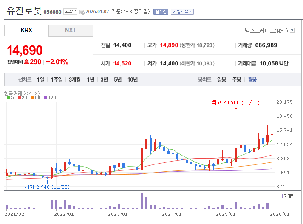Image resolution: width=303 pixels, height=224 pixels.
Task: Select the 3개월 line chart
Action: pyautogui.click(x=75, y=79)
